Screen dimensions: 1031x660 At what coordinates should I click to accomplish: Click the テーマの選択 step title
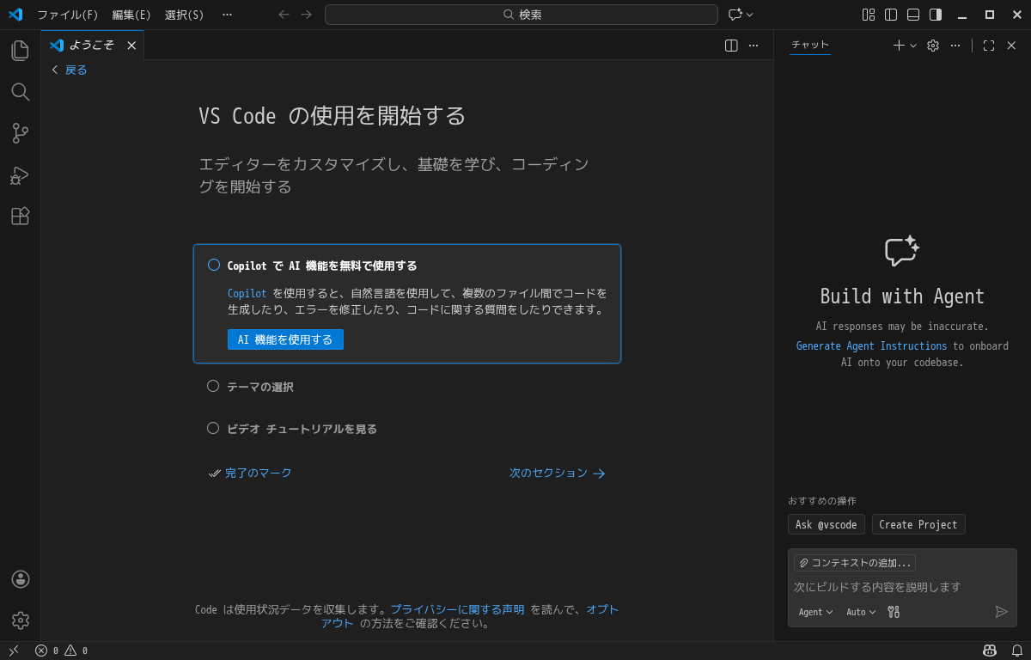260,387
